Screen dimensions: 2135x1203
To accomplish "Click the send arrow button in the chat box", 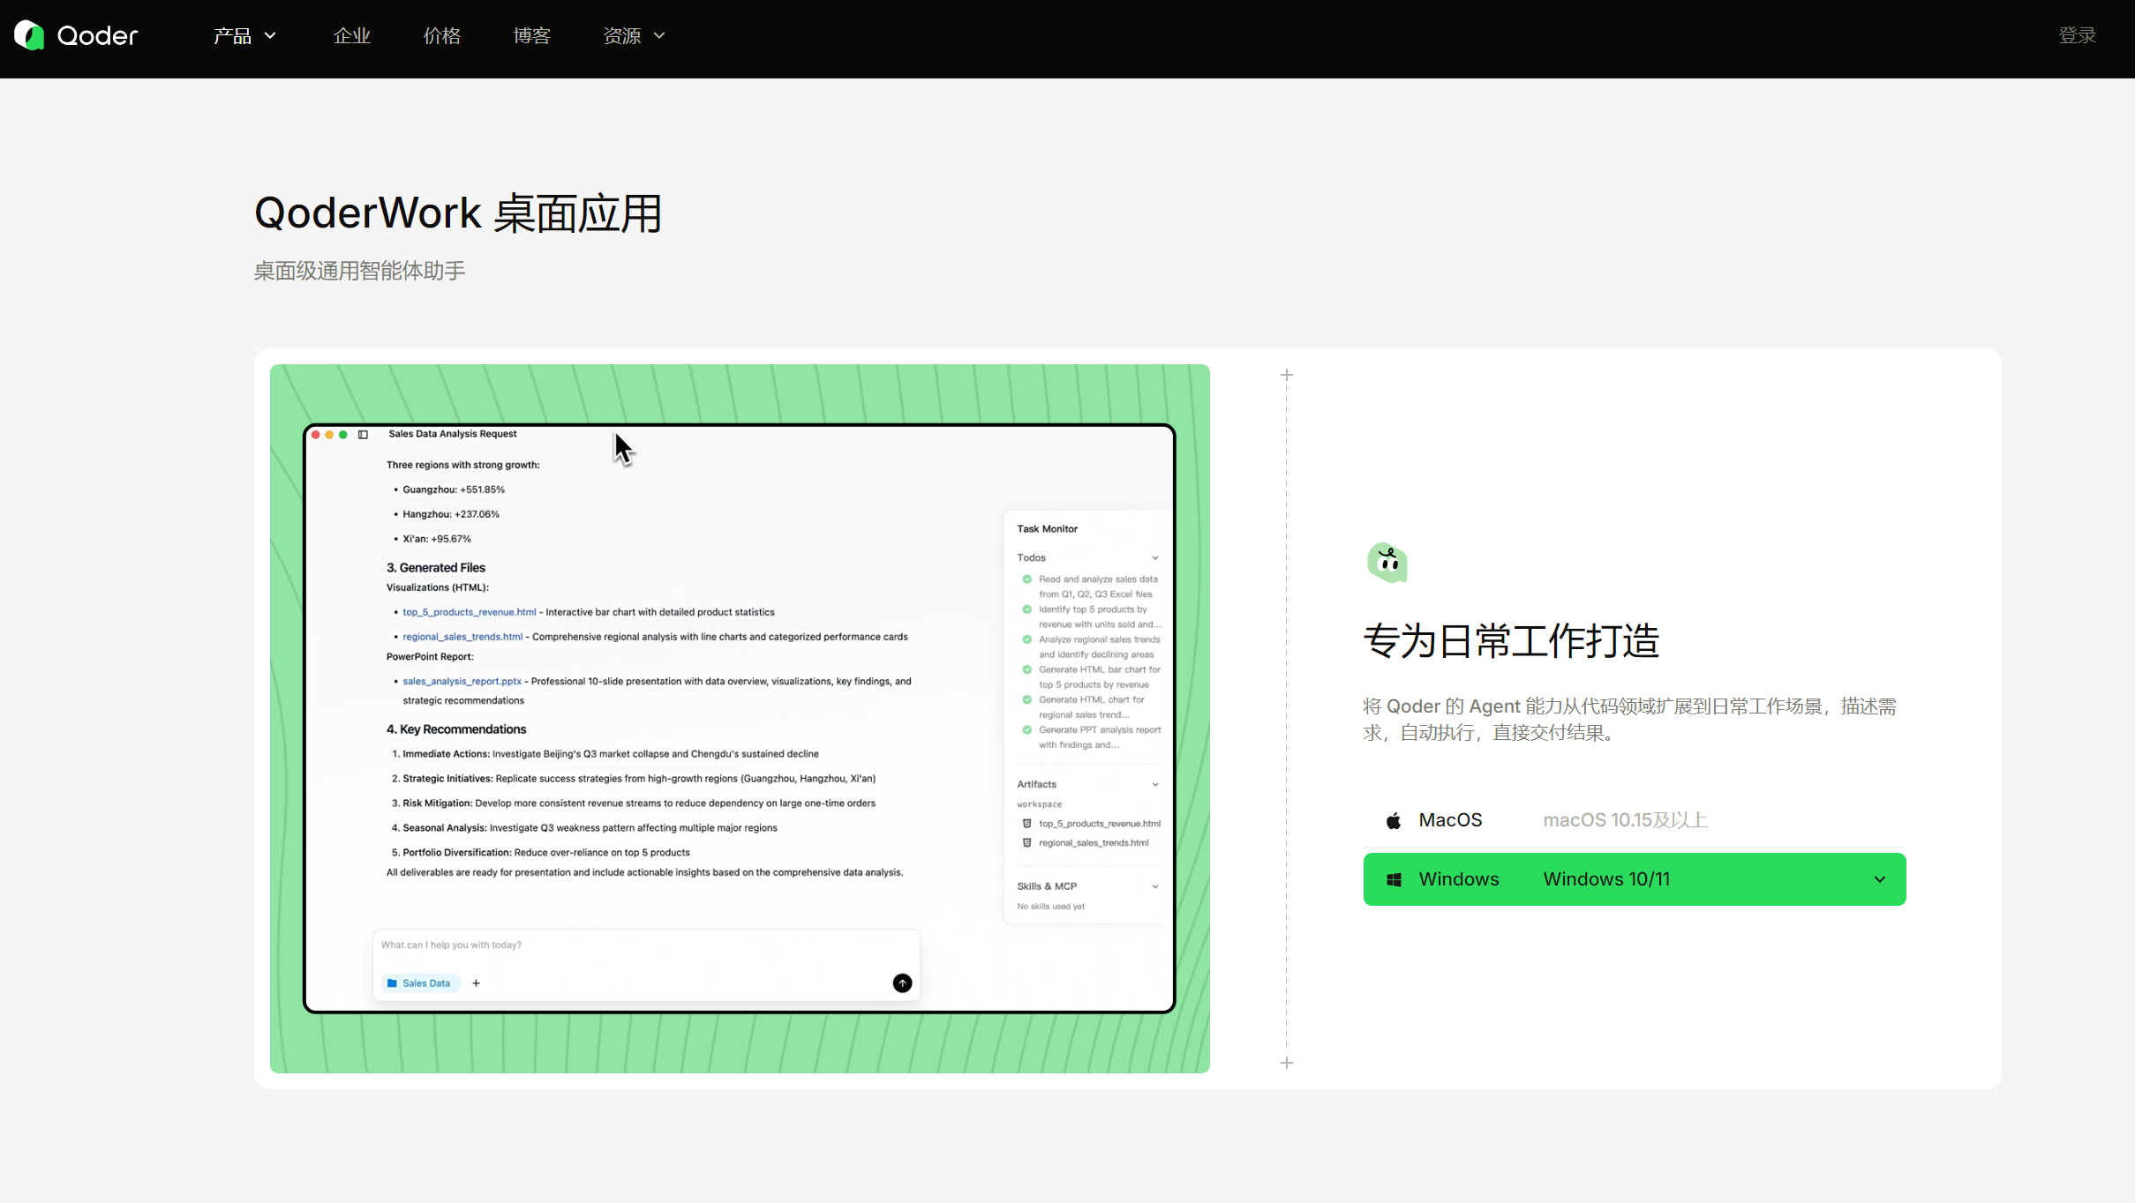I will [901, 983].
